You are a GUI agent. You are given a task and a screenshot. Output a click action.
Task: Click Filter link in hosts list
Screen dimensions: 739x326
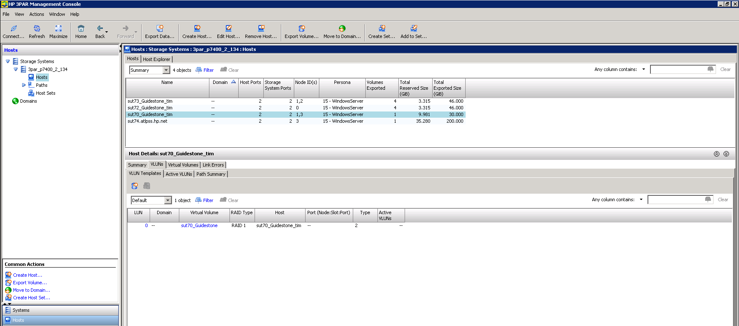click(x=208, y=70)
